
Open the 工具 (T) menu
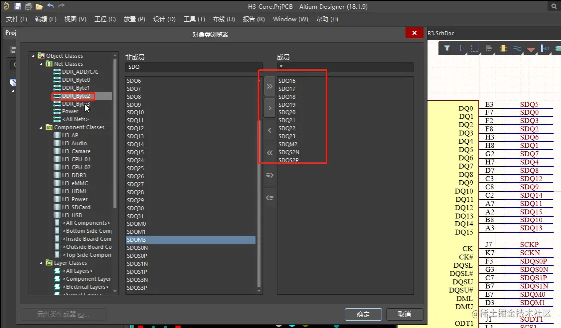point(194,19)
